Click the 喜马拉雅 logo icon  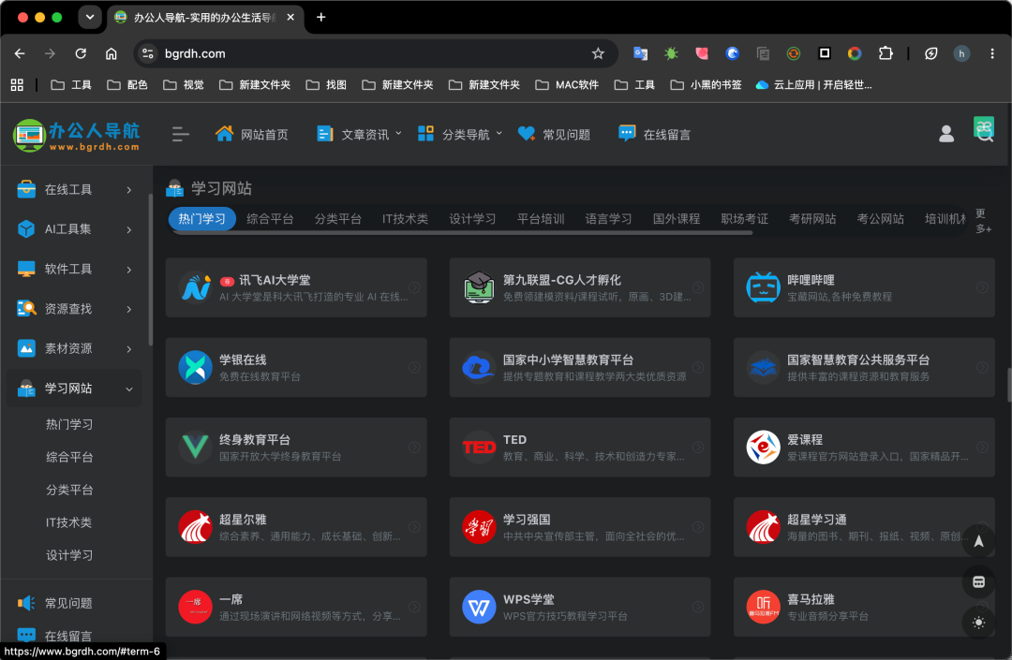coord(763,608)
